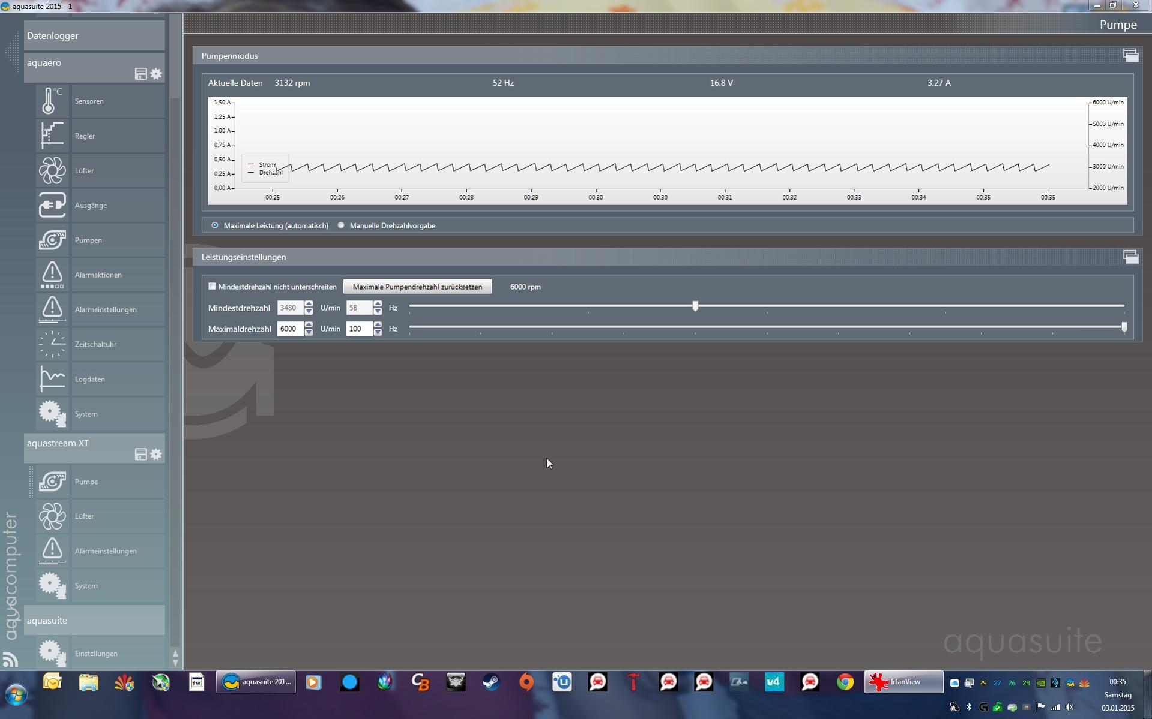
Task: Open the aquastream XT Pumpe icon
Action: tap(52, 482)
